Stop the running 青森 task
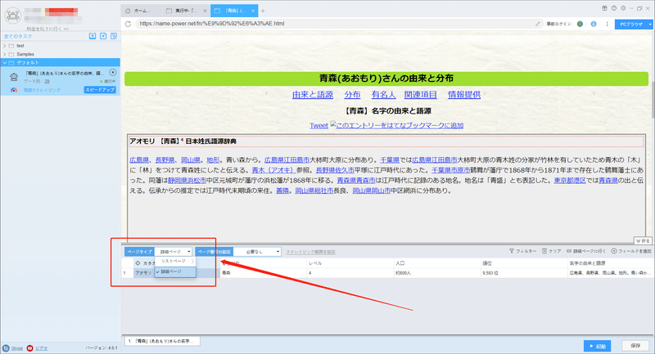Viewport: 655px width, 354px height. click(112, 73)
